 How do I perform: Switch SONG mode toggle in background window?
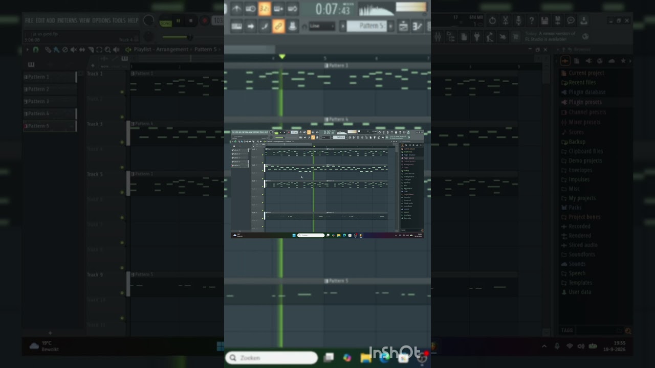(165, 23)
